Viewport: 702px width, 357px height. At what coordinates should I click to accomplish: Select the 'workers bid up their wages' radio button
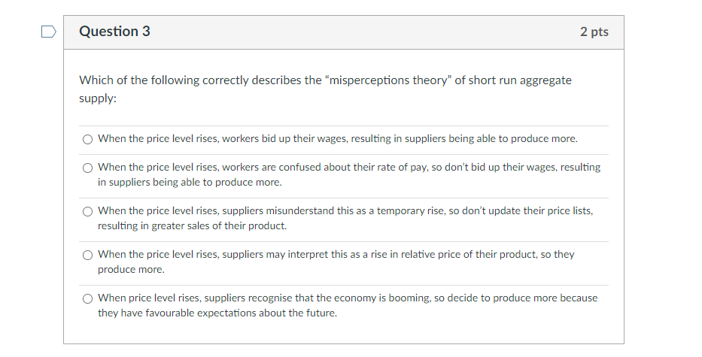click(x=88, y=139)
